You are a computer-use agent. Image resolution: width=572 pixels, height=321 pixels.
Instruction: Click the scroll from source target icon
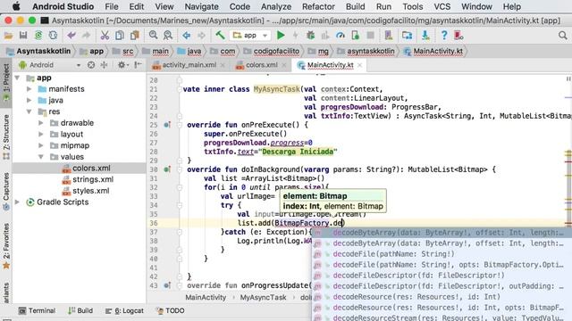(91, 65)
